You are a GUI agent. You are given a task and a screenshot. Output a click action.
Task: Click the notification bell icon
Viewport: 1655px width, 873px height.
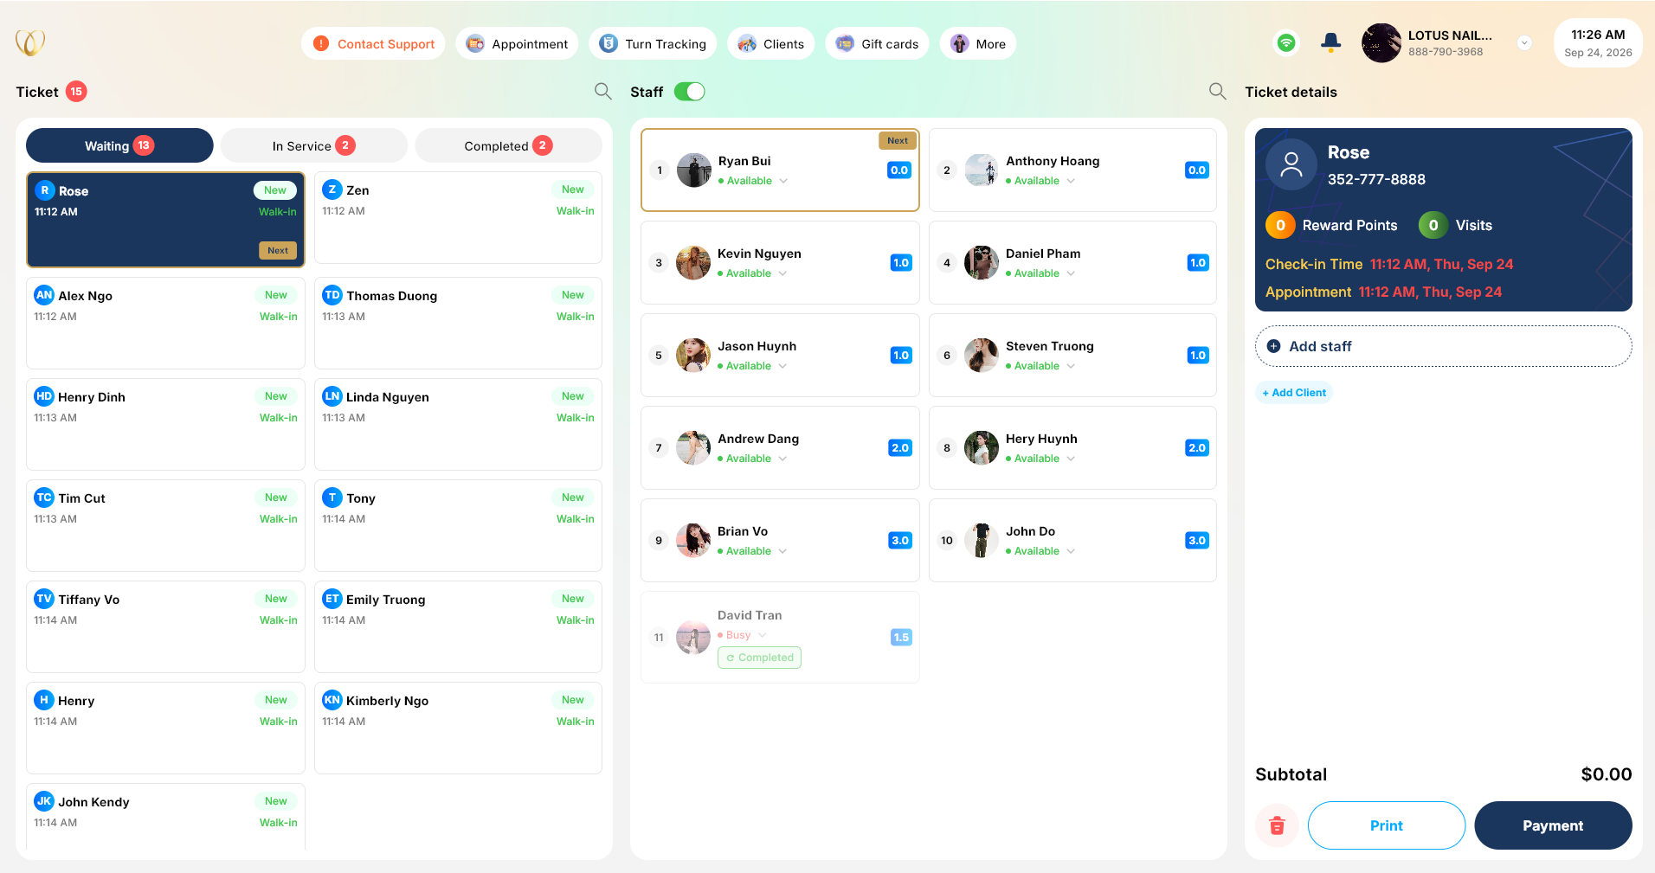(1330, 42)
